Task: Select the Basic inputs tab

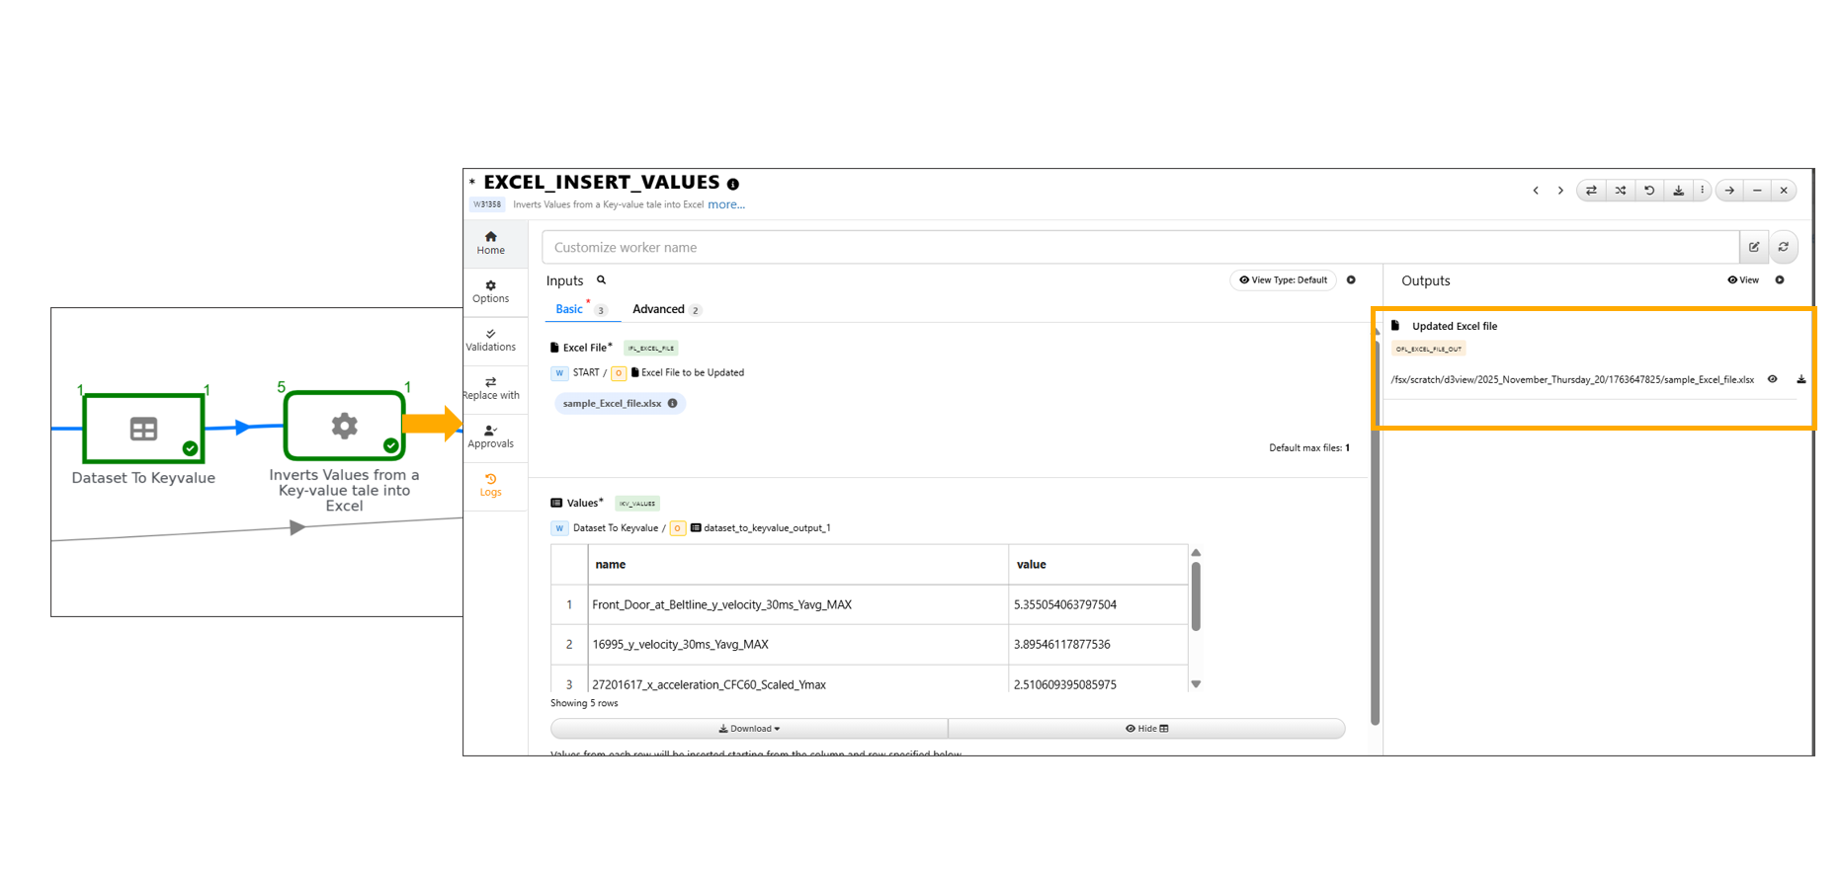Action: [x=569, y=310]
